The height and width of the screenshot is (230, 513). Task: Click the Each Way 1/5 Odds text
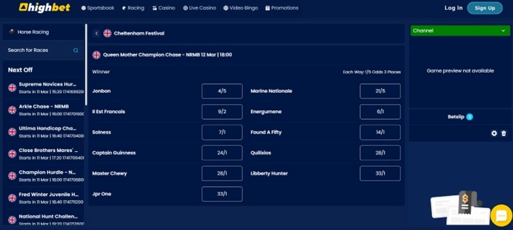(x=372, y=72)
